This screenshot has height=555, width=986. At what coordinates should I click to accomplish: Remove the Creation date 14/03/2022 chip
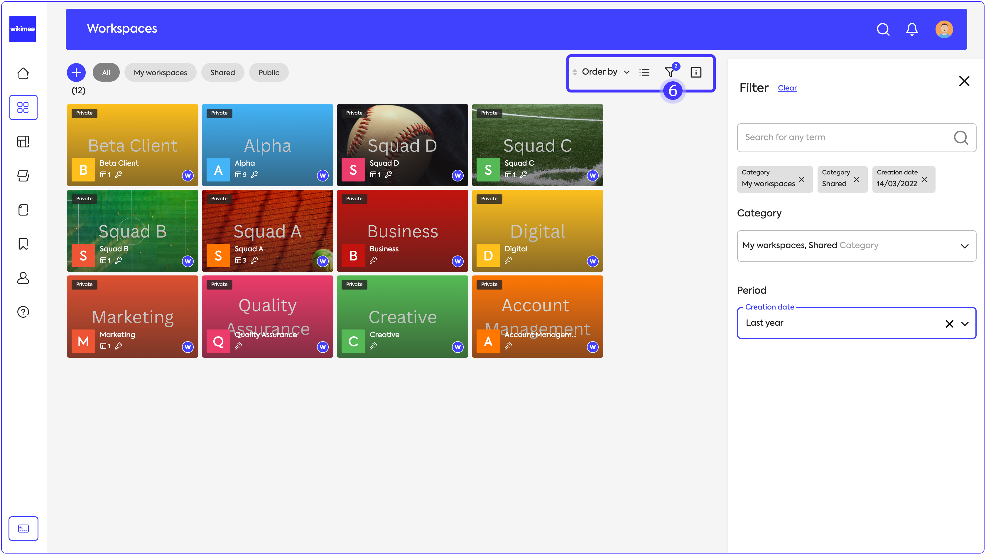click(924, 179)
